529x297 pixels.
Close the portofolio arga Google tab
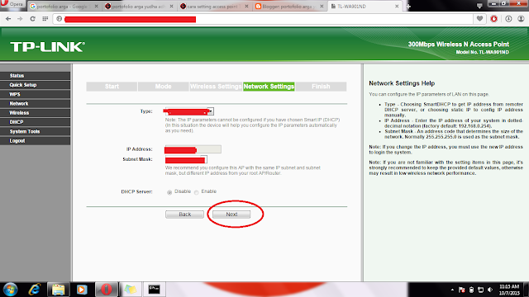click(x=96, y=7)
